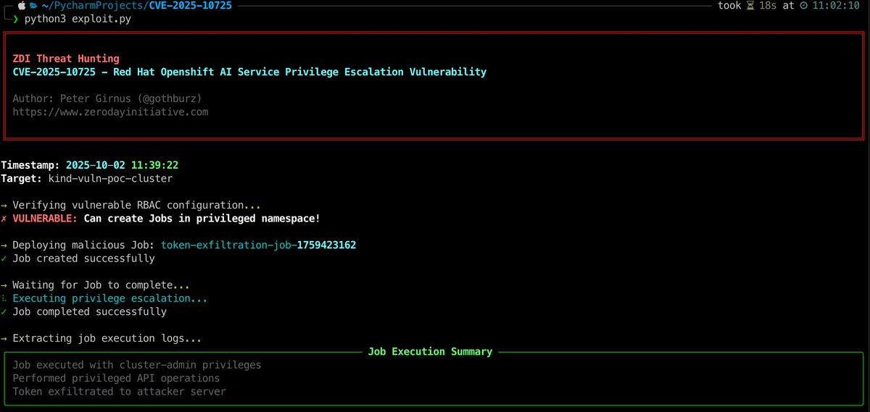The image size is (870, 412).
Task: Open the https://www.zerodayinitiative.com link
Action: pyautogui.click(x=111, y=112)
